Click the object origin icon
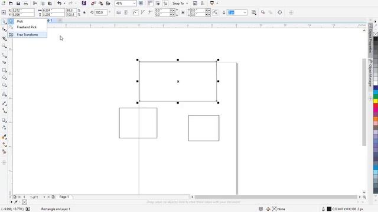 click(x=4, y=12)
